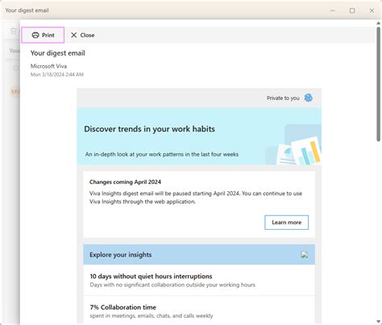The height and width of the screenshot is (325, 382).
Task: Click the "Changes coming April 2024" heading
Action: 125,181
